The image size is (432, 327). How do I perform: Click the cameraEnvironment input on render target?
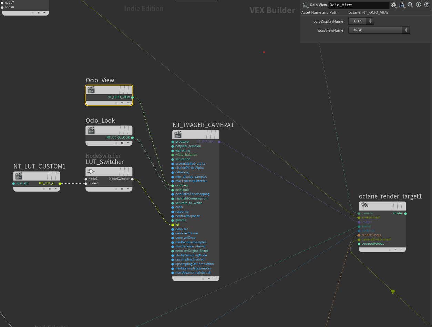359,239
